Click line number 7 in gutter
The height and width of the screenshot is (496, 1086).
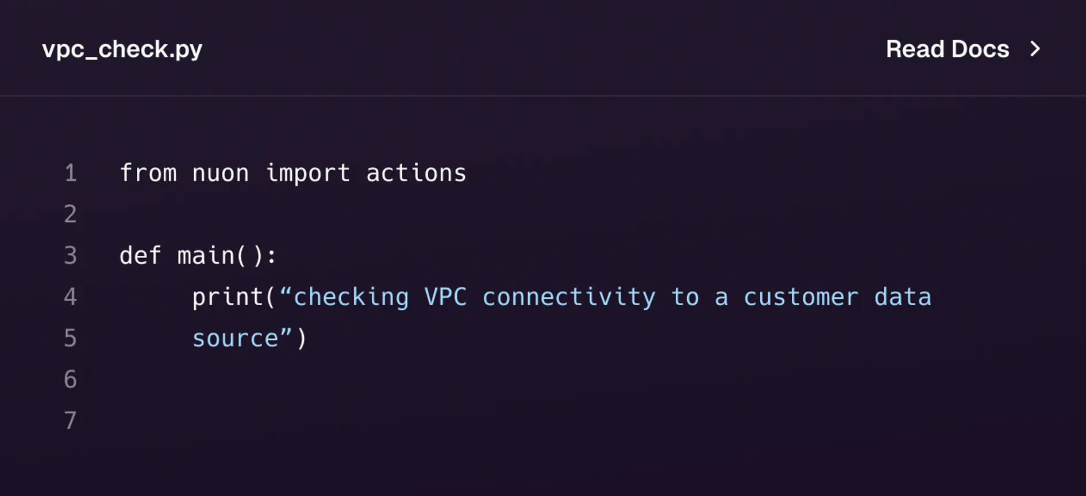(x=71, y=421)
